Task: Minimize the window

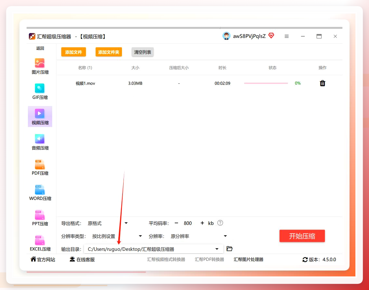Action: 303,36
